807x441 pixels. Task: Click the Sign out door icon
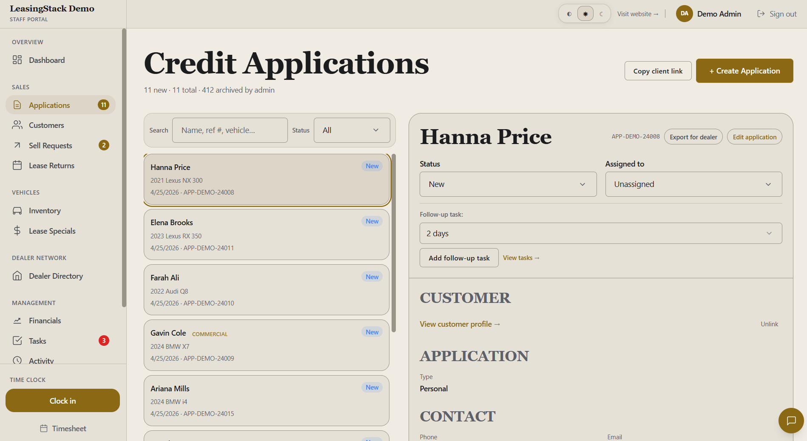click(761, 14)
